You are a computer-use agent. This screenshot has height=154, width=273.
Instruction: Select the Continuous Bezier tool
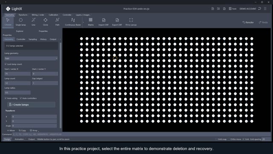(x=73, y=22)
